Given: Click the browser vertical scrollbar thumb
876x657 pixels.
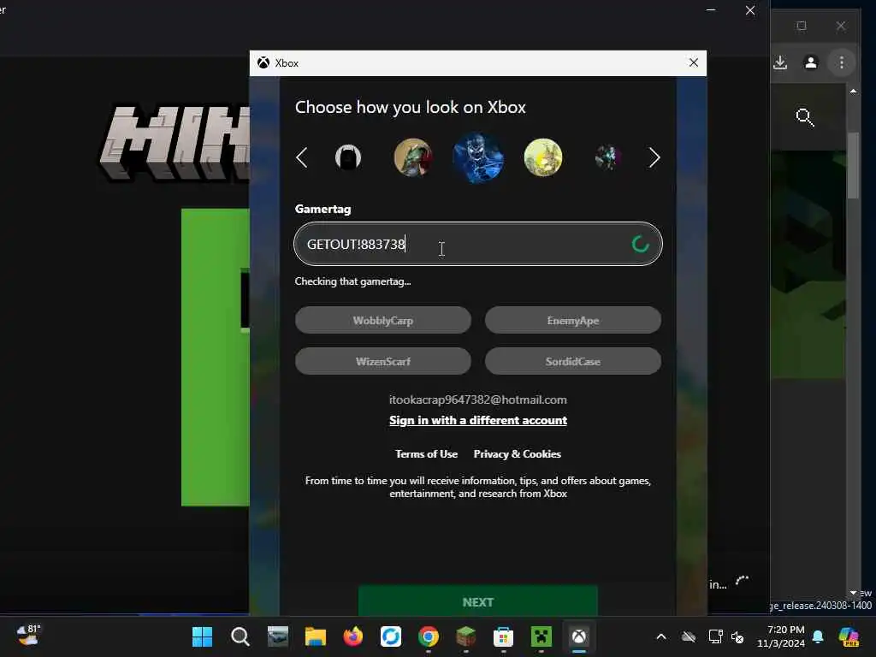Looking at the screenshot, I should tap(853, 165).
